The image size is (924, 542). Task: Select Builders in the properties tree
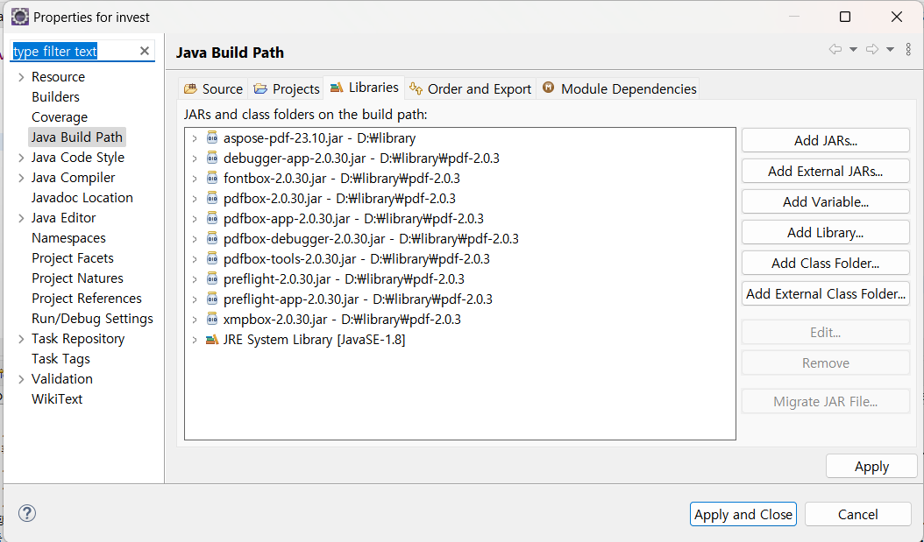(x=55, y=97)
